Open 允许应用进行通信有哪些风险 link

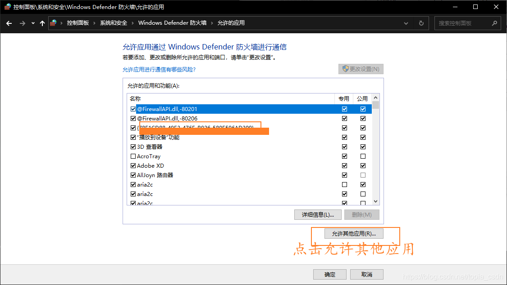pos(159,69)
